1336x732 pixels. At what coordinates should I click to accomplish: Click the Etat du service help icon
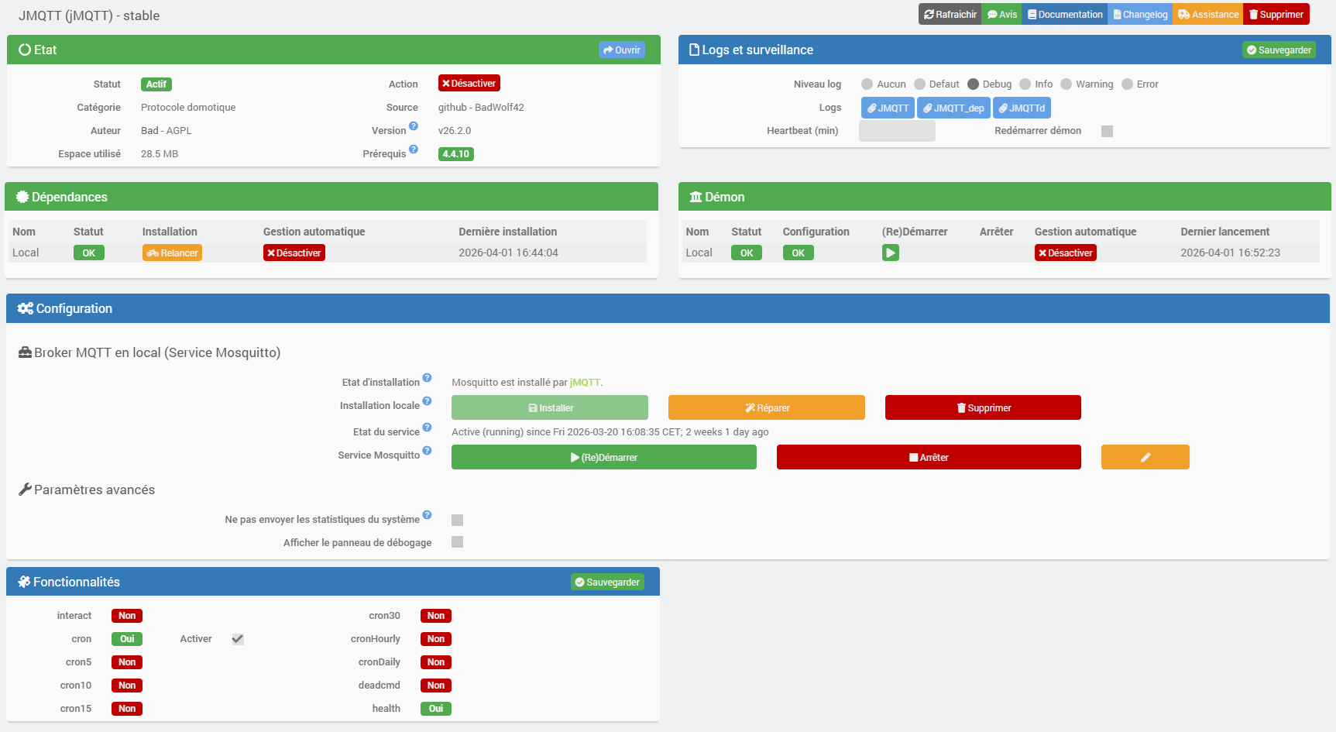[x=428, y=428]
